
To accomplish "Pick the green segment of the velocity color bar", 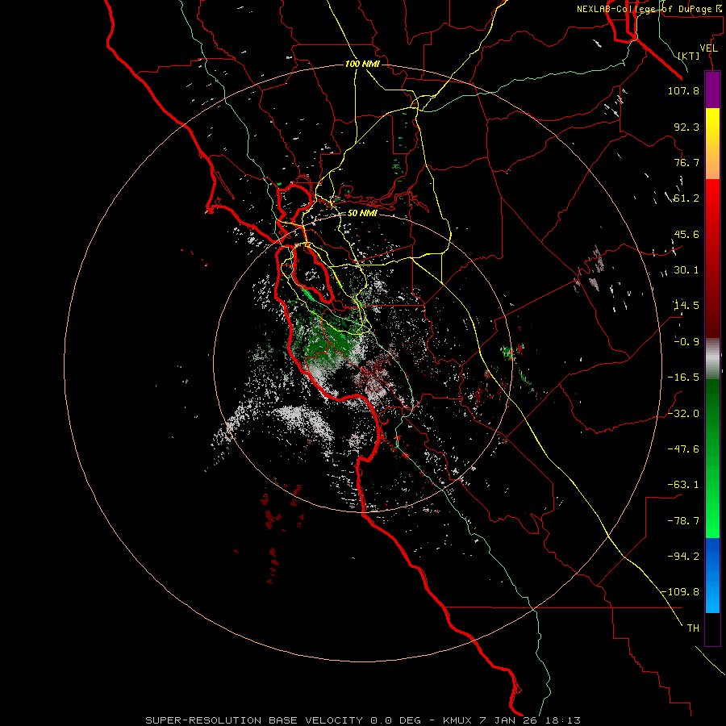I will tap(712, 458).
